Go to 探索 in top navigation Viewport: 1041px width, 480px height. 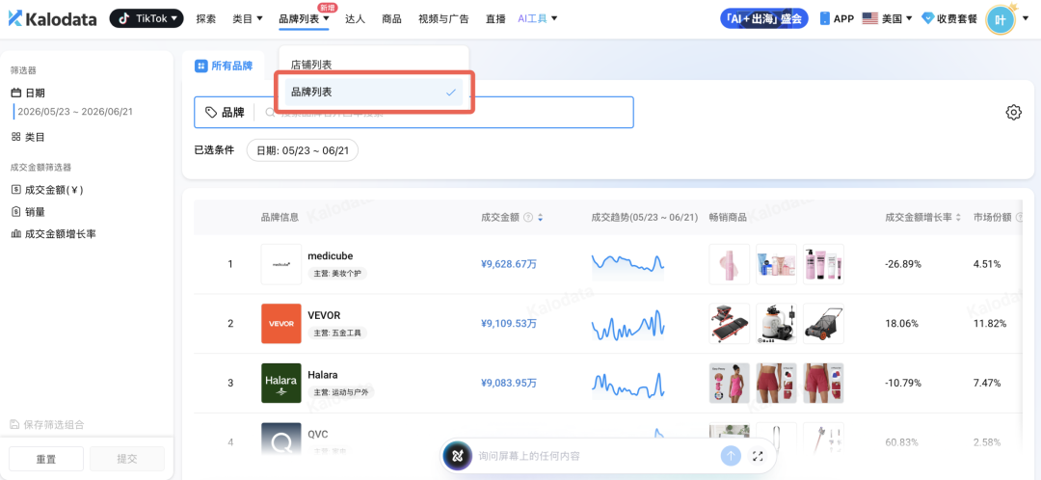[206, 19]
